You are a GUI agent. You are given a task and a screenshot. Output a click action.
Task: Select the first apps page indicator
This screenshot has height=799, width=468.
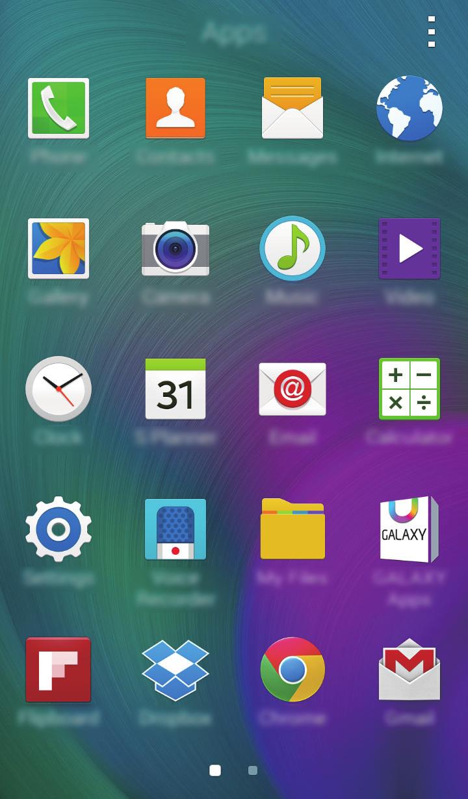(x=215, y=770)
